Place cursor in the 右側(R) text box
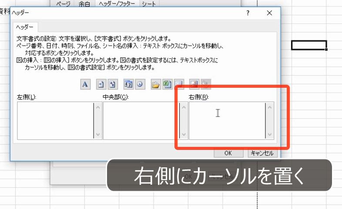Image resolution: width=342 pixels, height=209 pixels. point(227,121)
